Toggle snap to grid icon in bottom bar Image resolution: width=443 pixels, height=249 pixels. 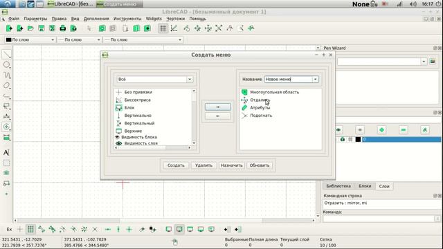30,229
